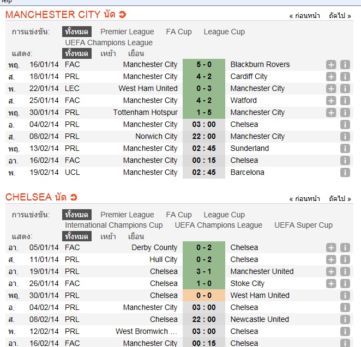Open info icon for Hull City vs Chelsea

(345, 260)
